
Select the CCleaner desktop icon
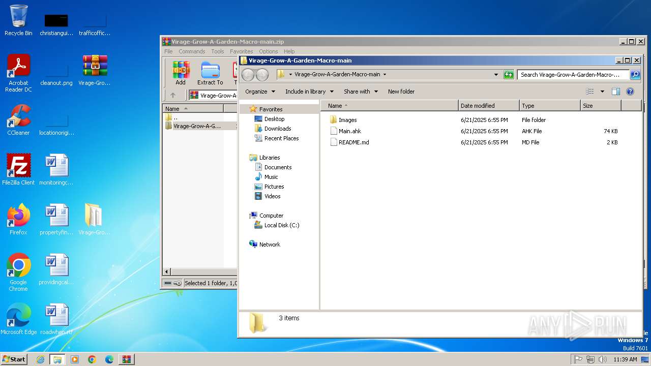[x=18, y=120]
